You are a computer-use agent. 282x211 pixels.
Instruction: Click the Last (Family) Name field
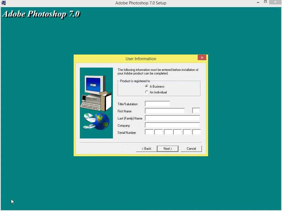(172, 118)
